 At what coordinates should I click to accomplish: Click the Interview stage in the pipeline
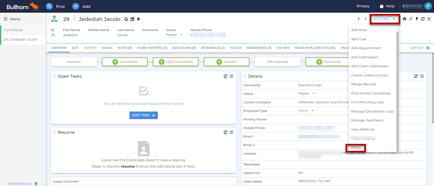coord(226,61)
